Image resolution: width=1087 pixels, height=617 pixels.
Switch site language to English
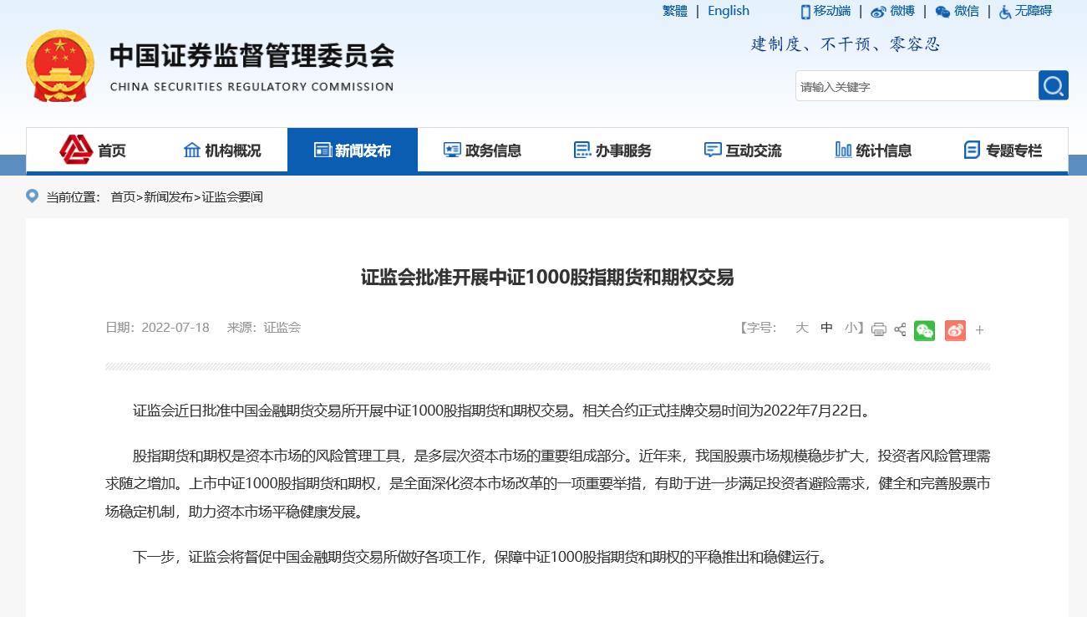click(728, 11)
